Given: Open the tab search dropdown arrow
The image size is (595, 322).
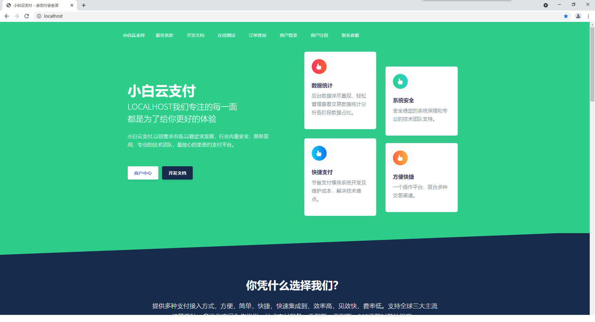Looking at the screenshot, I should [x=546, y=5].
